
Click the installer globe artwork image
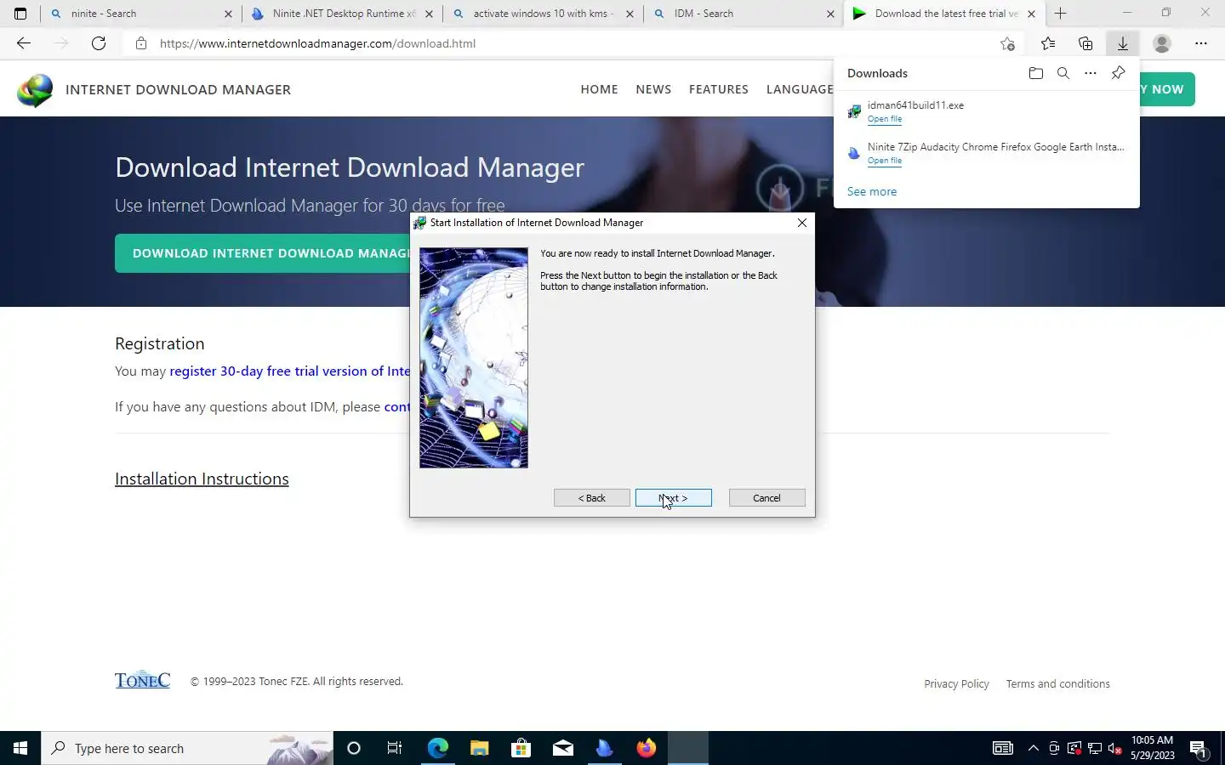(x=474, y=358)
